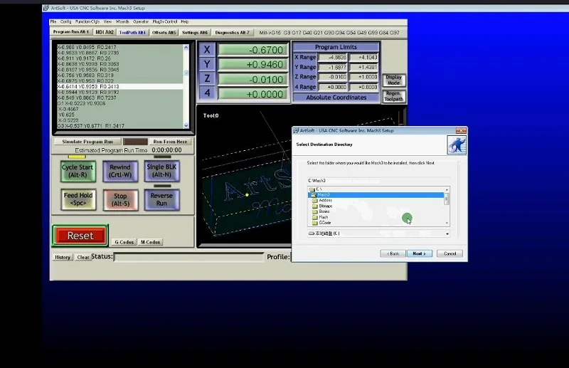
Task: Open the Function Cfg's menu
Action: 87,22
